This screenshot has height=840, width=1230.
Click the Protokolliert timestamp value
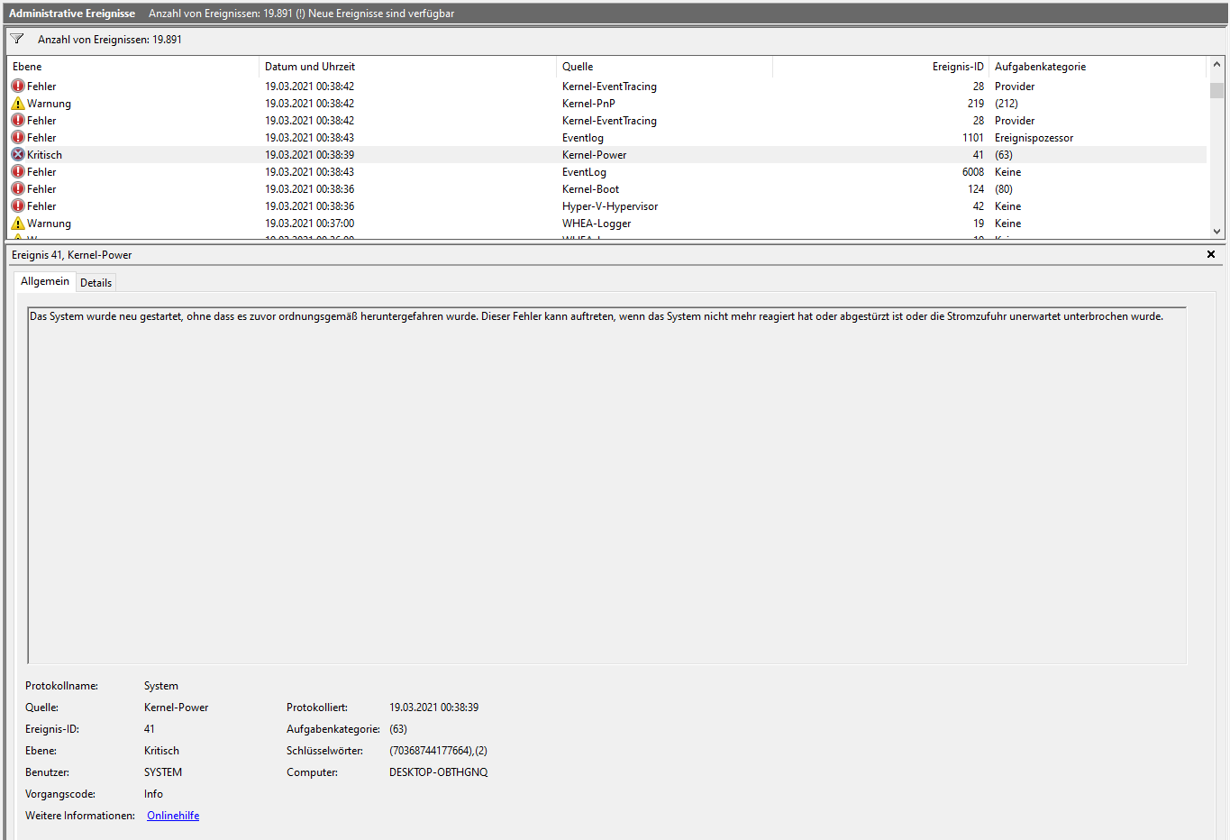pyautogui.click(x=433, y=708)
